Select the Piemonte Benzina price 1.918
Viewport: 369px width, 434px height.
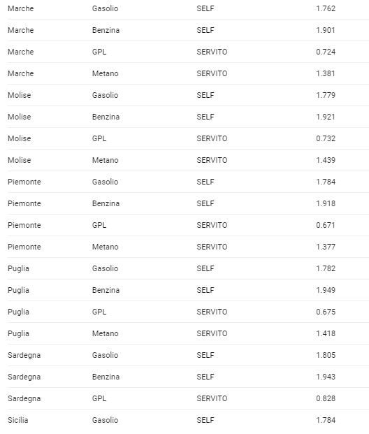pyautogui.click(x=326, y=203)
